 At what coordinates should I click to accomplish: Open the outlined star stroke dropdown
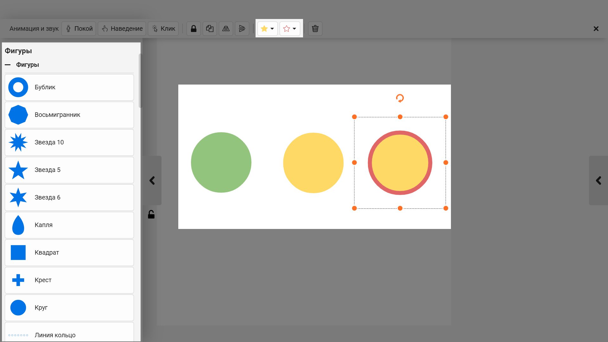[290, 29]
